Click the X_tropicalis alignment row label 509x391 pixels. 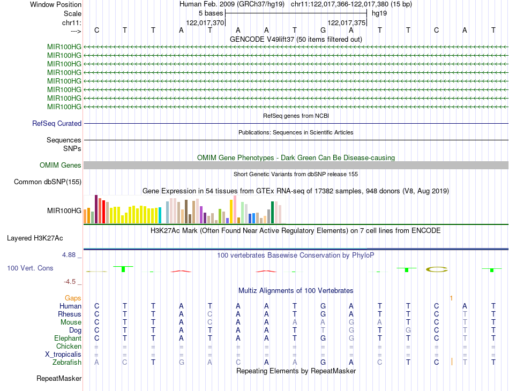[x=63, y=355]
